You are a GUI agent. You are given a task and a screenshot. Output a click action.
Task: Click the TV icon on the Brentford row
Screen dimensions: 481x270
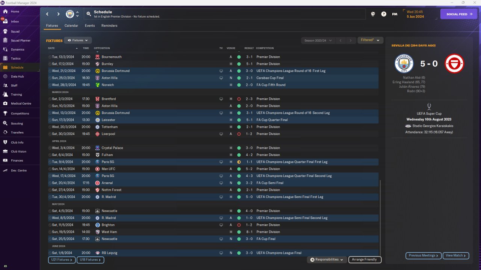[x=221, y=99]
